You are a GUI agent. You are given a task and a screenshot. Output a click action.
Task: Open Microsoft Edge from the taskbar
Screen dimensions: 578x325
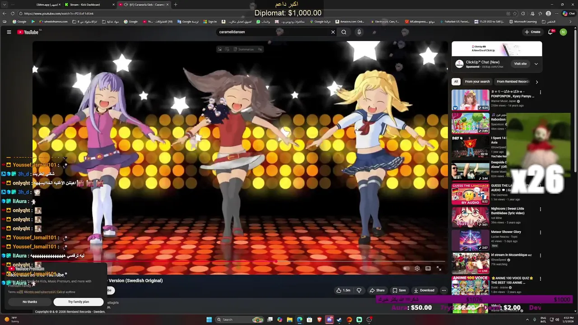[x=299, y=320]
